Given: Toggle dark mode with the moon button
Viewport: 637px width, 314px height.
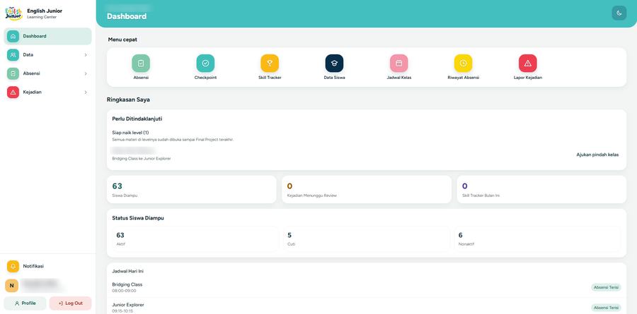Looking at the screenshot, I should click(x=619, y=13).
